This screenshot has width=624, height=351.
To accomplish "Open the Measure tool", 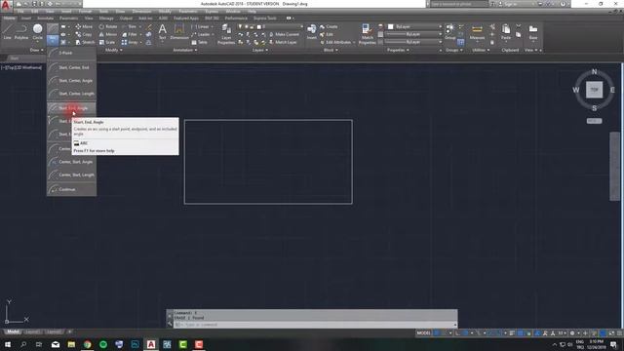I will [x=477, y=32].
